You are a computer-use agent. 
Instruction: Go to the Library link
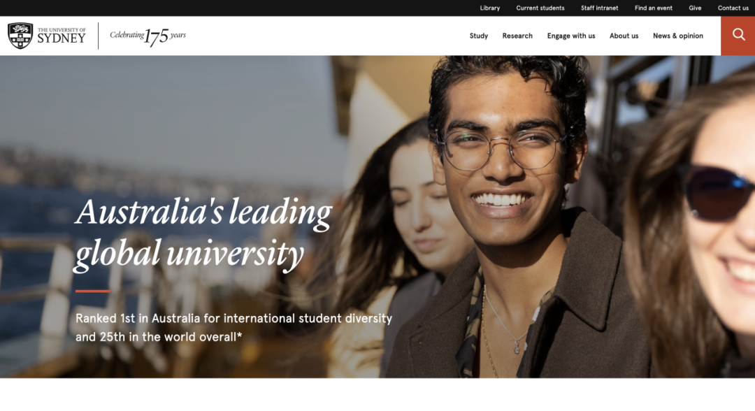pyautogui.click(x=489, y=8)
